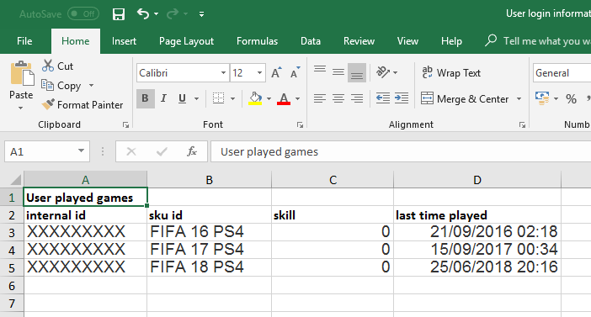
Task: Click the formula bar text field
Action: (401, 151)
